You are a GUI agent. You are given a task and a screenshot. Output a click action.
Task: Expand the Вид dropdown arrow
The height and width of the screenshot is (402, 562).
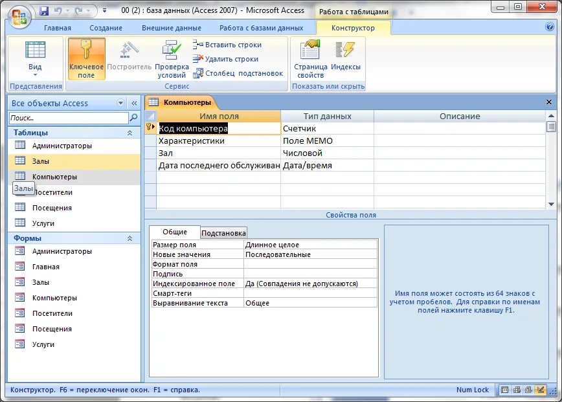coord(35,75)
